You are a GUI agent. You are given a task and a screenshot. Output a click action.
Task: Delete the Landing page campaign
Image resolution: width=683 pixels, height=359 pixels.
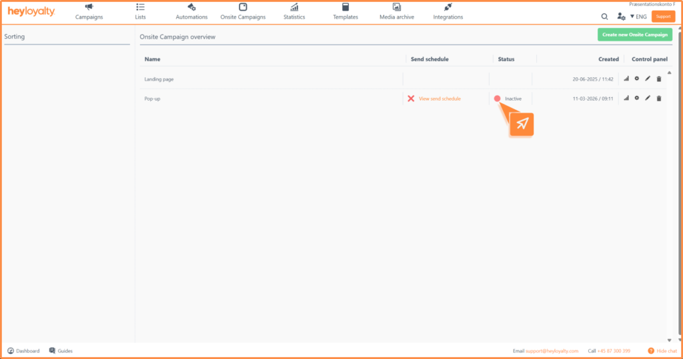(x=659, y=79)
